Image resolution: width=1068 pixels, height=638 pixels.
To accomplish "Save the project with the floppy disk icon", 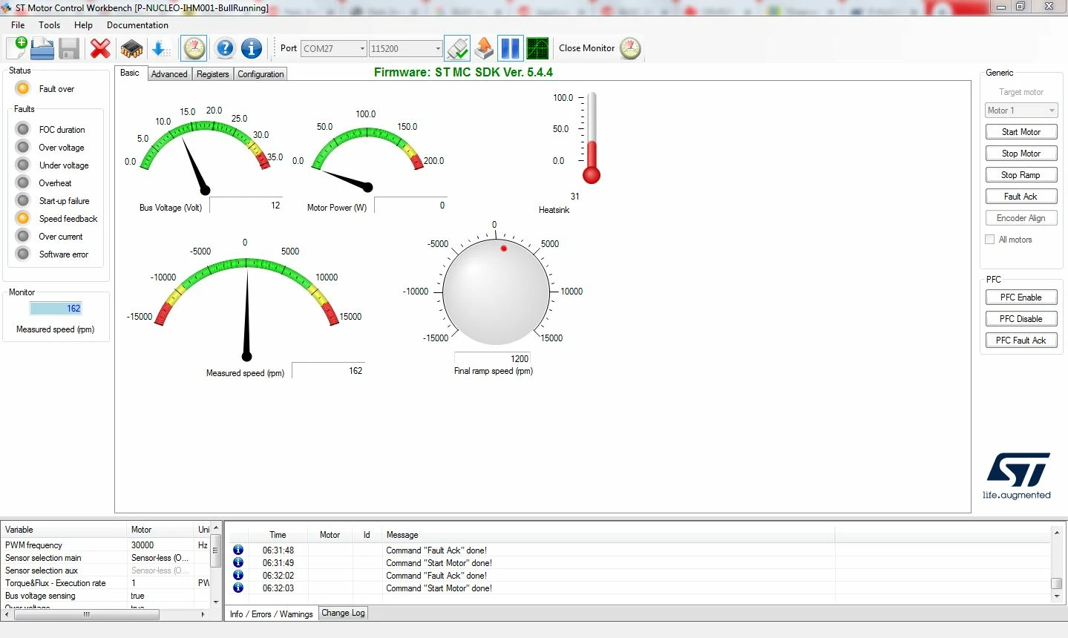I will (x=69, y=48).
